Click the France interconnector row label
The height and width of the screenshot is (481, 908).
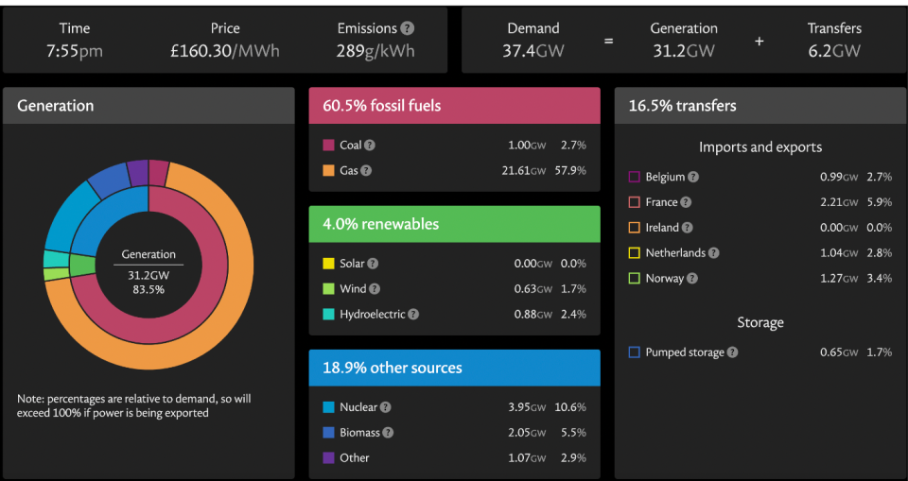click(x=661, y=202)
